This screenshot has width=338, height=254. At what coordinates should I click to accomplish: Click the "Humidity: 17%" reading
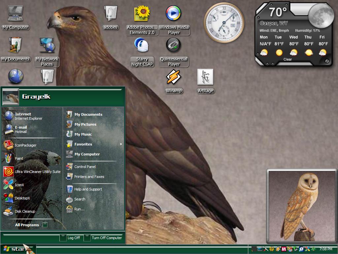click(307, 30)
